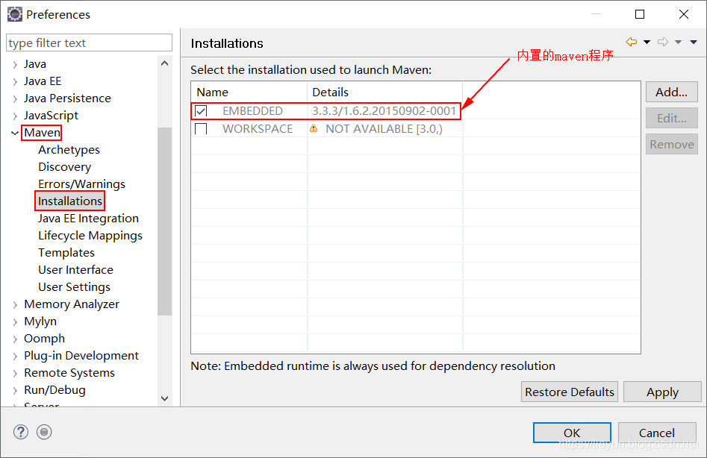Close the Preferences window

coord(684,14)
